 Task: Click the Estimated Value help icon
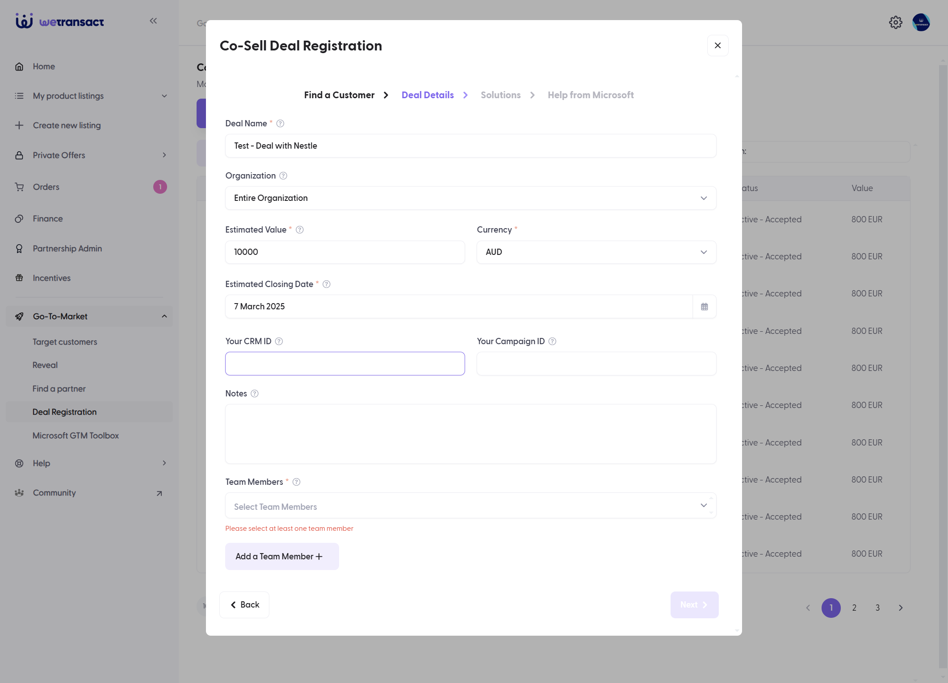[x=300, y=230]
